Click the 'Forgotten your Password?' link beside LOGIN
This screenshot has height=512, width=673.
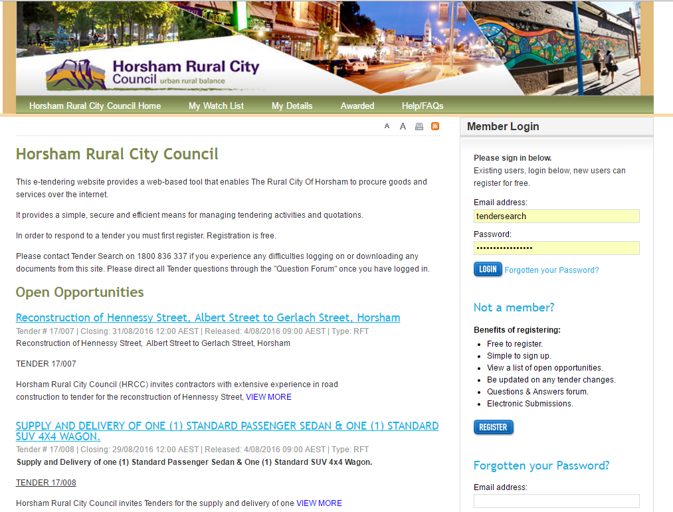(551, 270)
